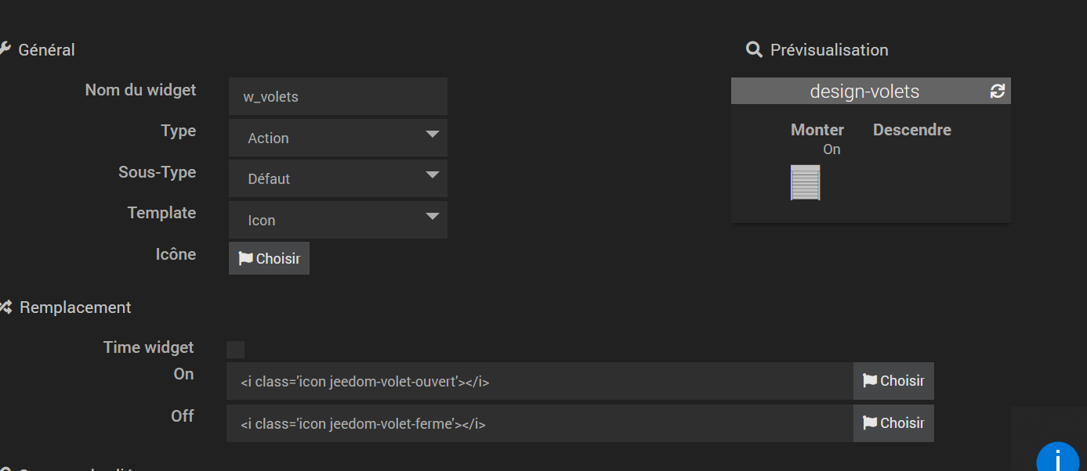Click the Time widget label

pyautogui.click(x=148, y=347)
